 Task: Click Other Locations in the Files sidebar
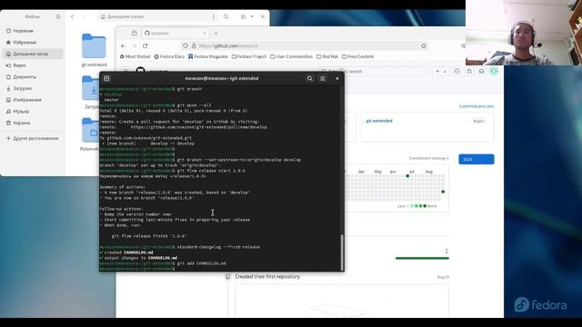point(33,138)
